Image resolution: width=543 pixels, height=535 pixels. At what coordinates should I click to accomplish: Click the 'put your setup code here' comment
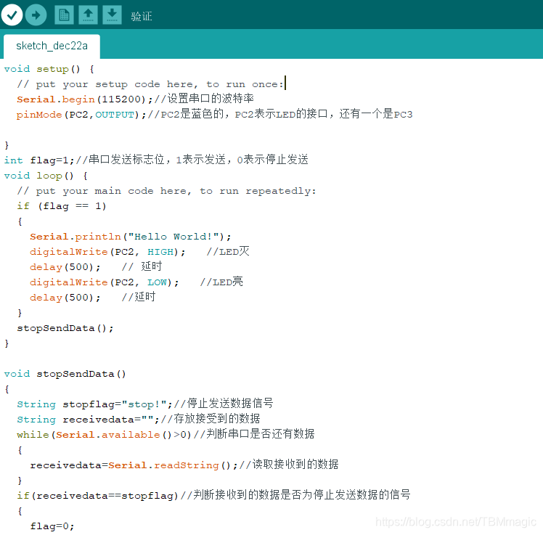[150, 84]
